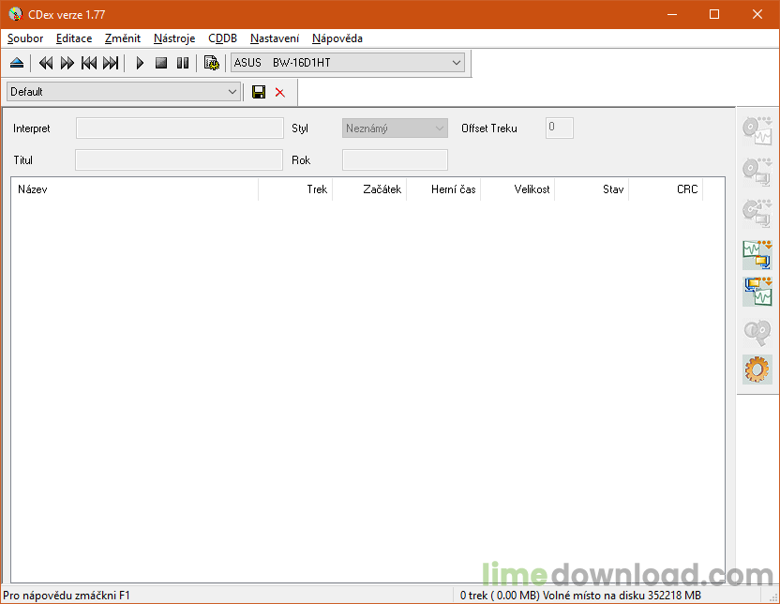The height and width of the screenshot is (604, 780).
Task: Open the ASUS BW-16D1HT drive dropdown
Action: pyautogui.click(x=347, y=63)
